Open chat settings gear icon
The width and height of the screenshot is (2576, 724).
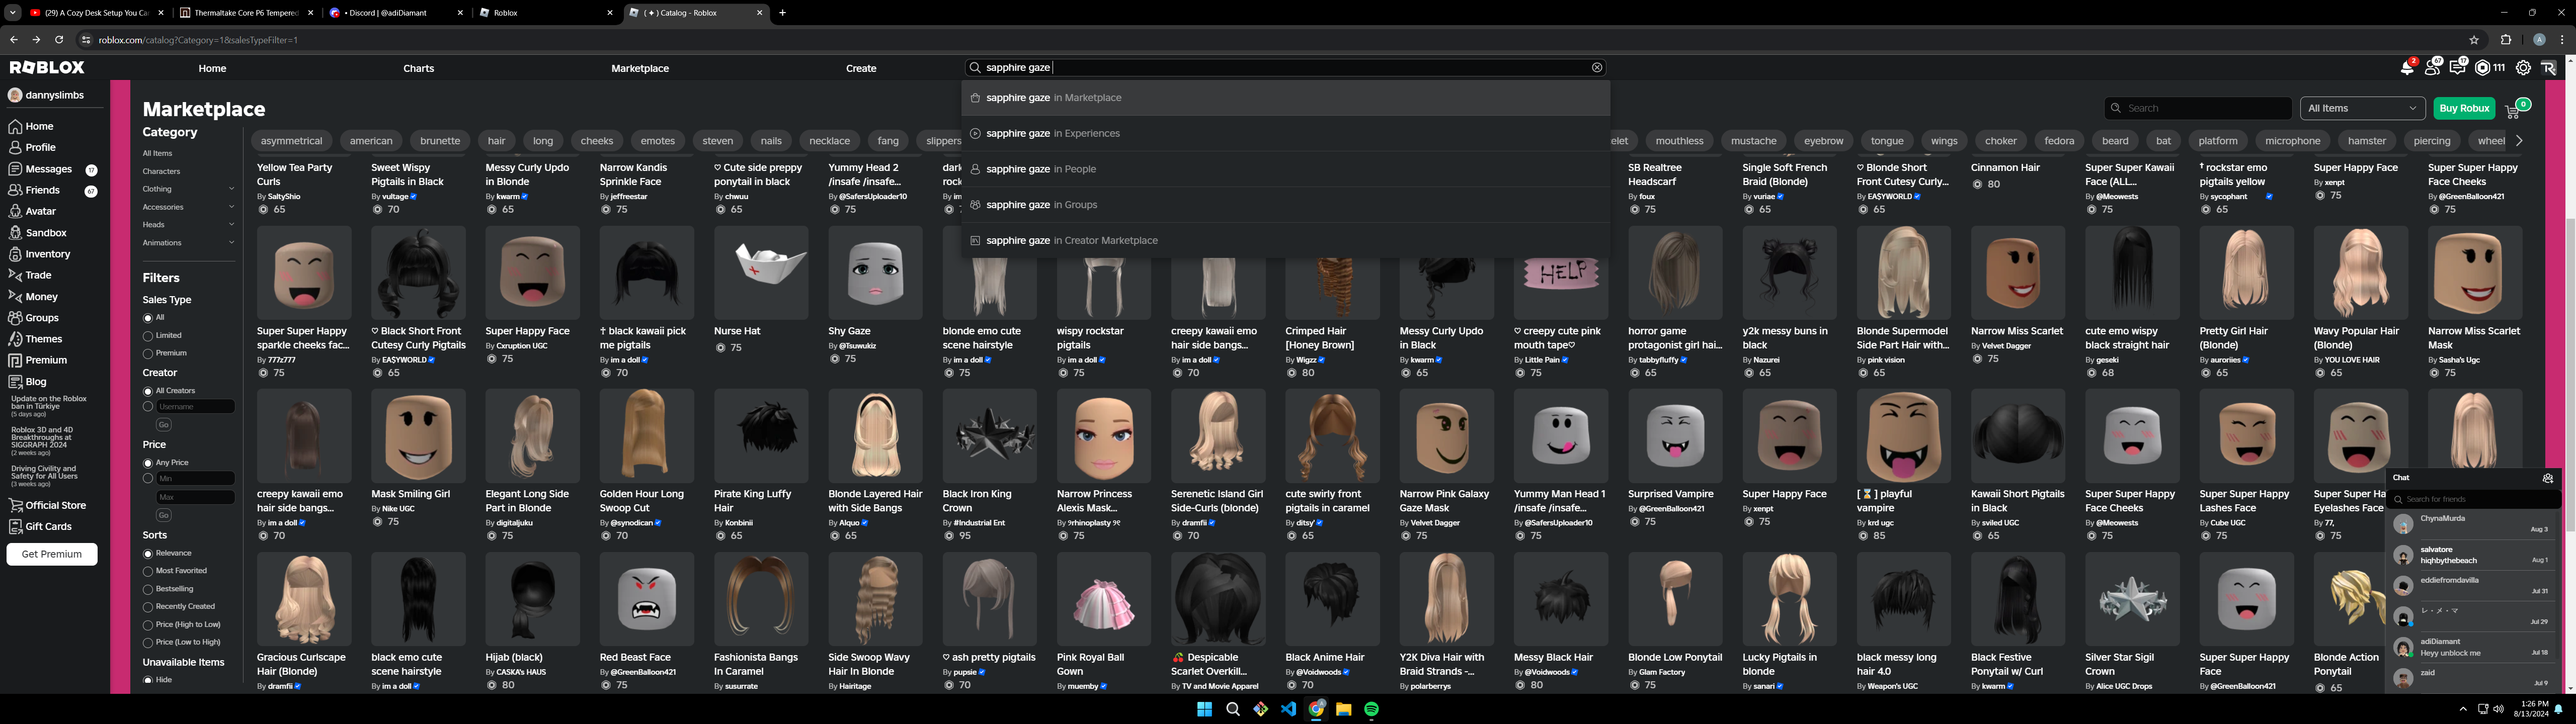2547,478
